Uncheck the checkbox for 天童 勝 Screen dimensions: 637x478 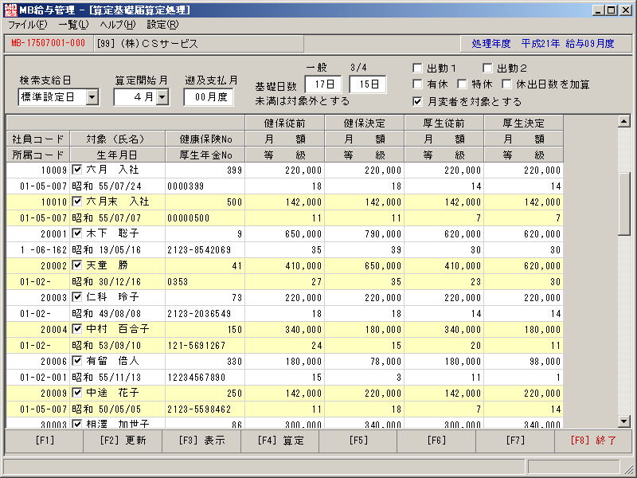76,265
